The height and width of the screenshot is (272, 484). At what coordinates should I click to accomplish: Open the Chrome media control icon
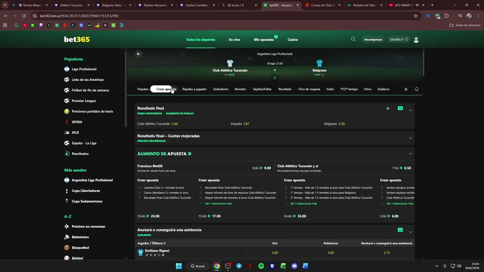tap(460, 16)
